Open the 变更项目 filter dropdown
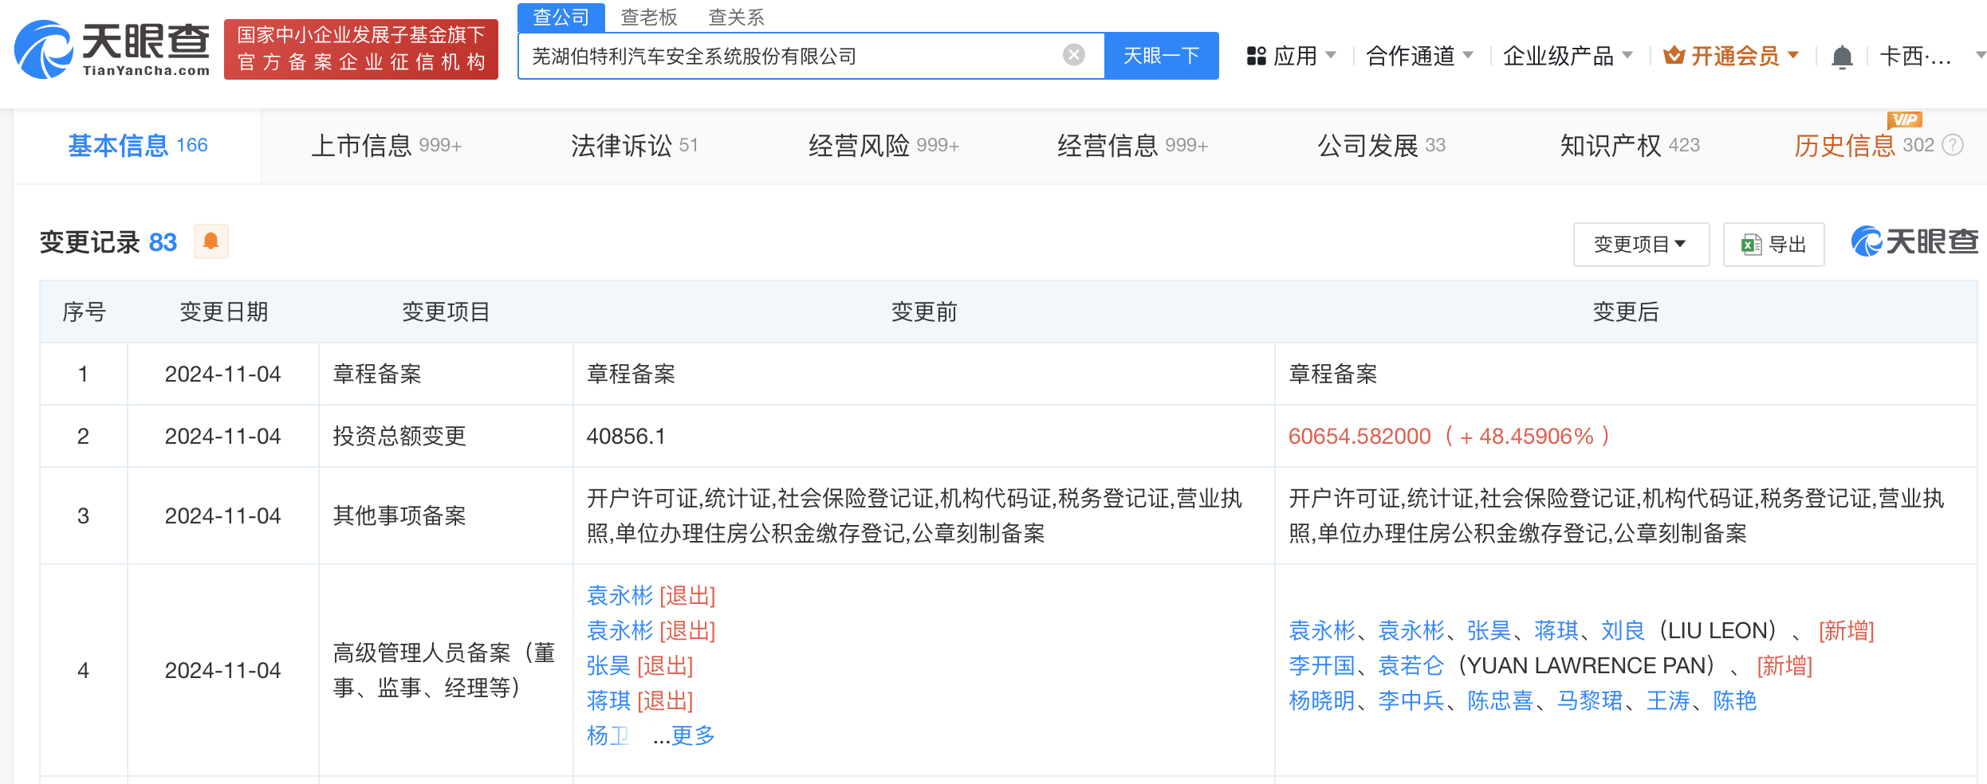The width and height of the screenshot is (1987, 784). 1641,245
